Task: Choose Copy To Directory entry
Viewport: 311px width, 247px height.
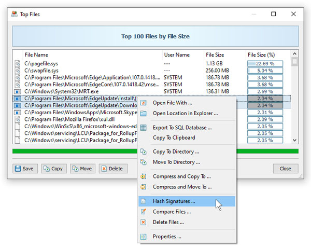Action: [187, 152]
